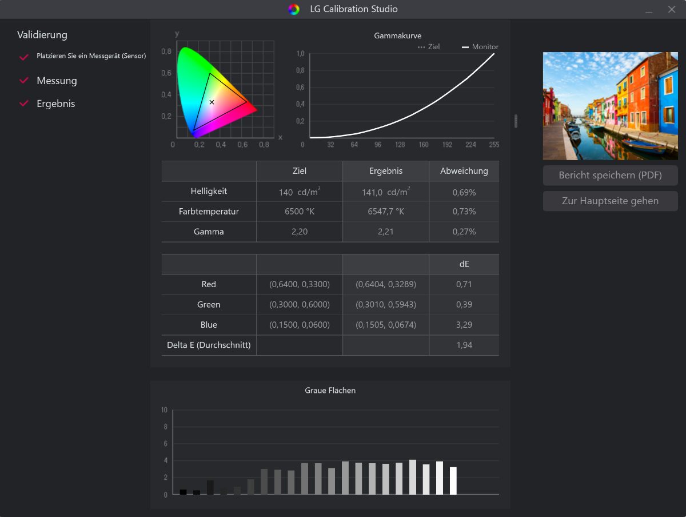Viewport: 686px width, 517px height.
Task: Select the Messung step in sidebar
Action: [57, 81]
